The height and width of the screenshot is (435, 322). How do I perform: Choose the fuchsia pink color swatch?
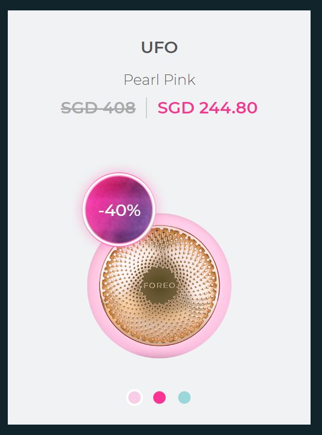click(x=159, y=398)
